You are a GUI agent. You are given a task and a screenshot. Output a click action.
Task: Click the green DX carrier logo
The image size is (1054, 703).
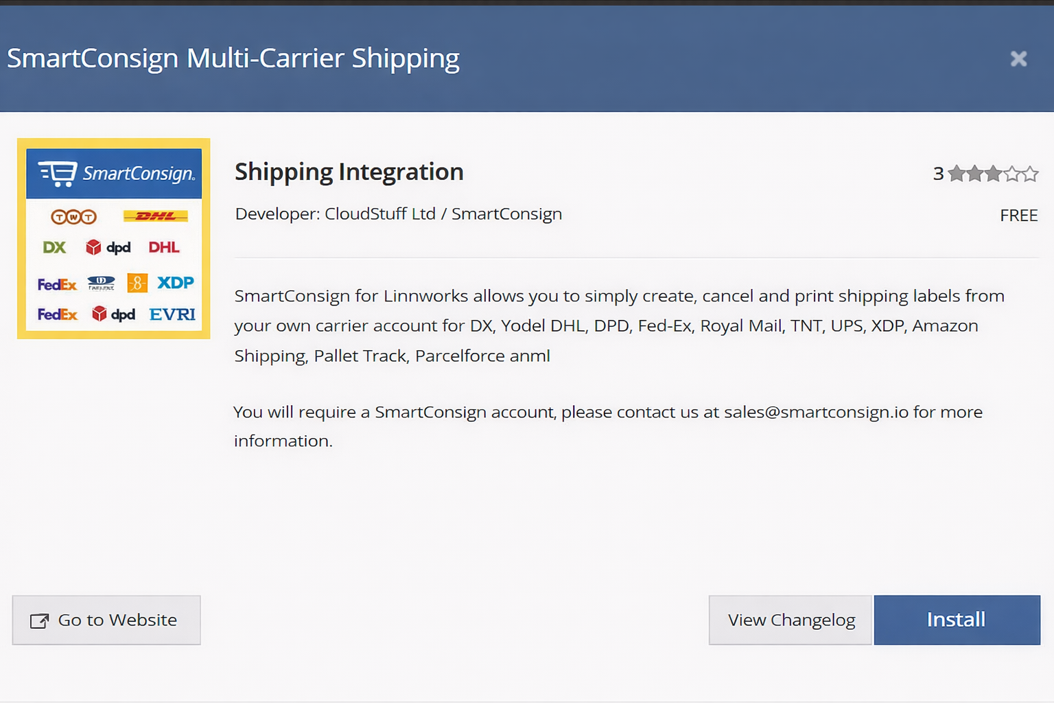pyautogui.click(x=54, y=247)
